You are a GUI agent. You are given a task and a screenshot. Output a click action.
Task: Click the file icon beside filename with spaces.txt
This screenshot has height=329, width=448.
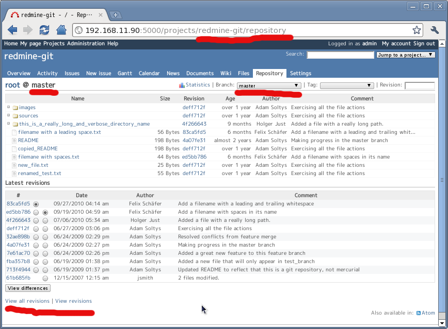(x=14, y=157)
